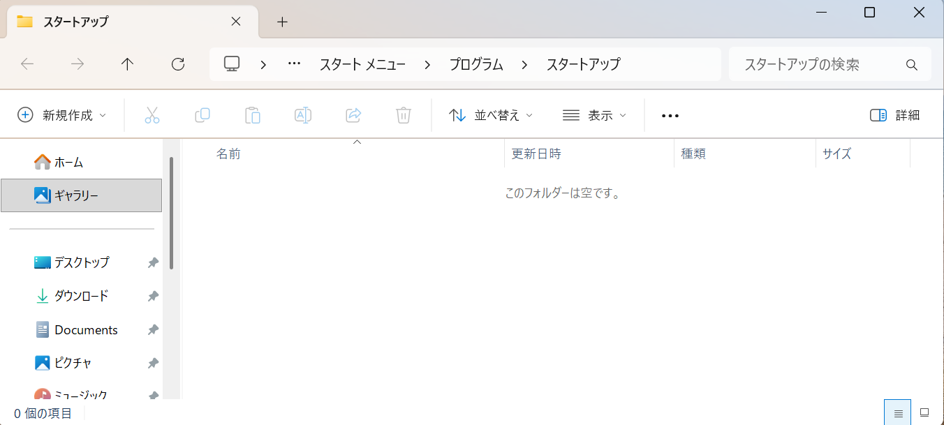Screen dimensions: 944x425
Task: Select スタート メニュー in the breadcrumb
Action: click(x=362, y=64)
